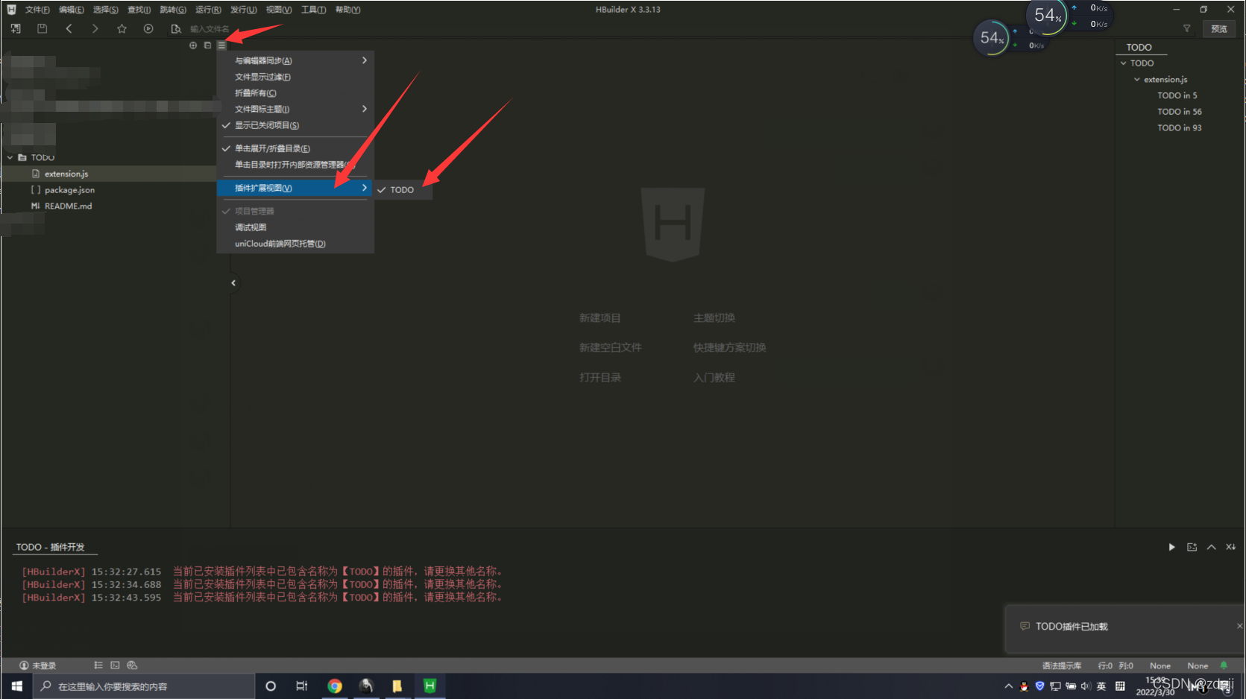Collapse the console with the up chevron icon
Screen dimensions: 1246x699
[x=1212, y=547]
